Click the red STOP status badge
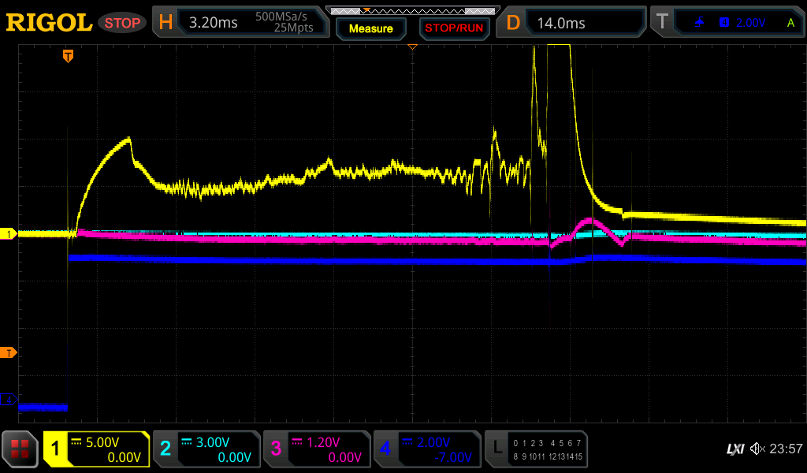 [x=122, y=23]
